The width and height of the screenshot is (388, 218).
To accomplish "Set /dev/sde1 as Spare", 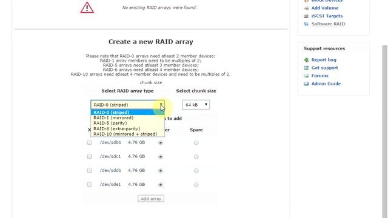I will [196, 185].
